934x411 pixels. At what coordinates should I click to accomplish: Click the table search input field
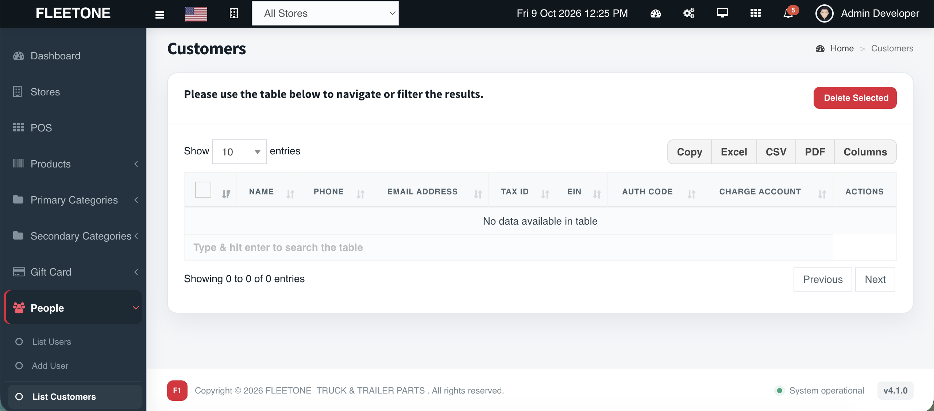pyautogui.click(x=509, y=247)
